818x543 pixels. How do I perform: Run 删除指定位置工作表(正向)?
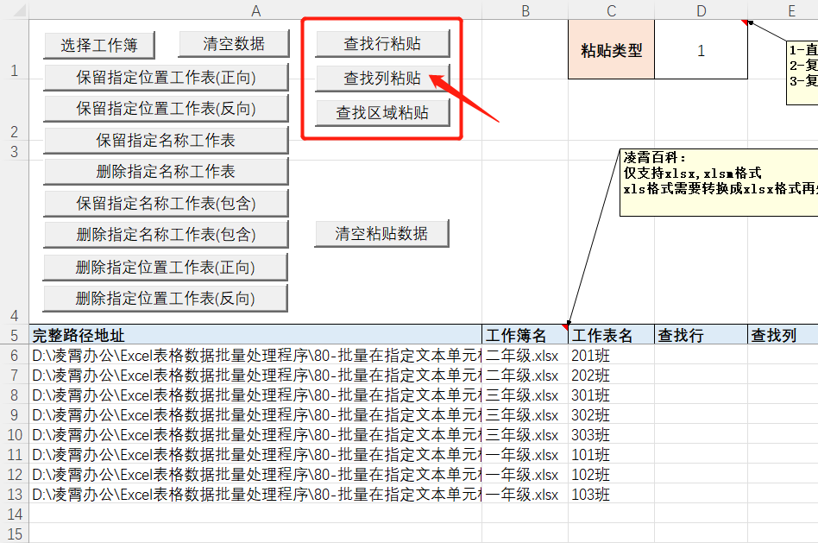tap(166, 268)
